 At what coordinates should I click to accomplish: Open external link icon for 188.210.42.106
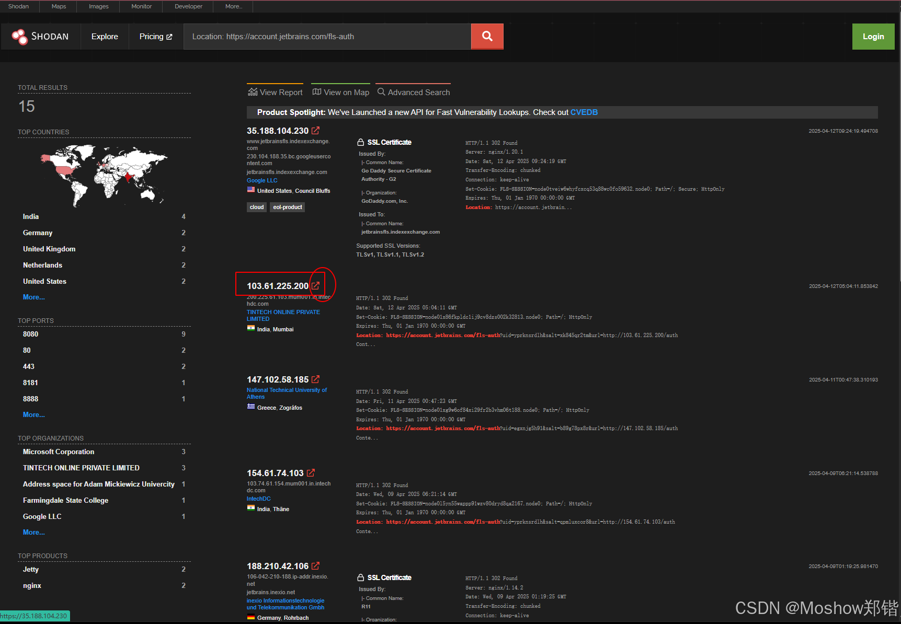315,566
